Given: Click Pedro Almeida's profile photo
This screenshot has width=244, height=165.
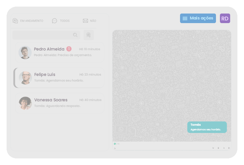Looking at the screenshot, I should pos(25,52).
